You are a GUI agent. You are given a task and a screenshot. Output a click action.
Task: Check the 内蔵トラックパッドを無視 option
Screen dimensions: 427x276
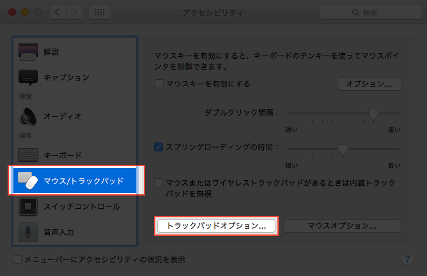point(159,183)
